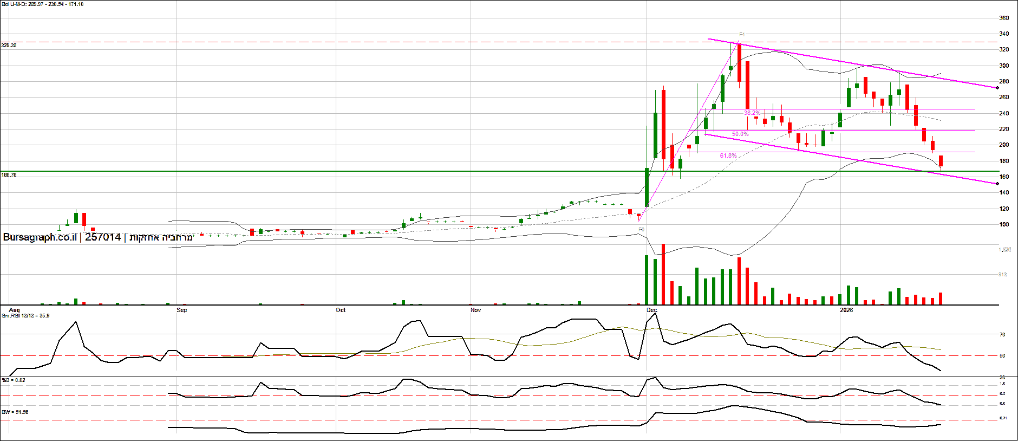
Task: Jump to Dec on the time axis
Action: (652, 310)
